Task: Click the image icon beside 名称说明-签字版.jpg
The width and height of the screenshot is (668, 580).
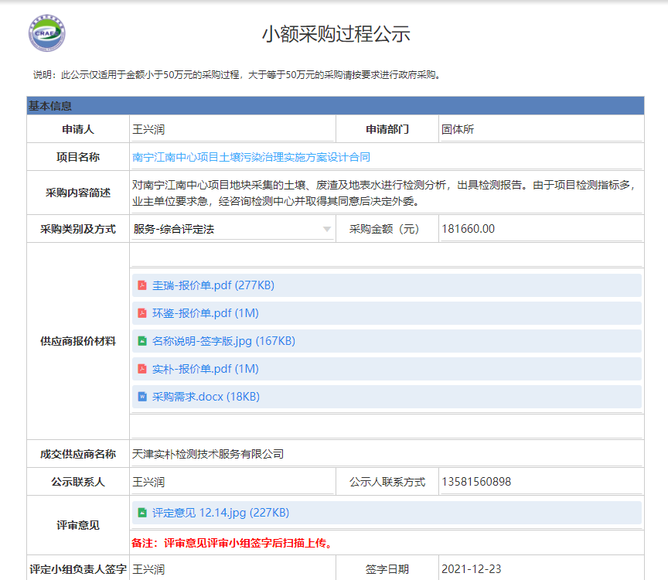Action: [x=142, y=340]
